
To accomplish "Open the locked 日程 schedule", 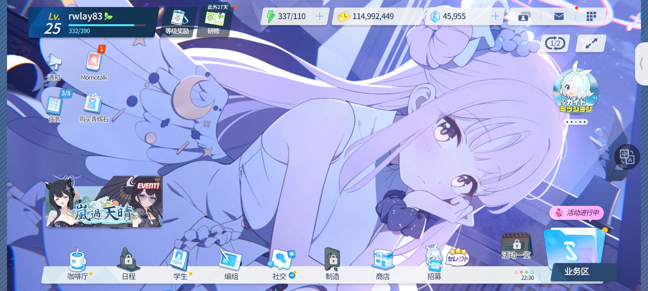I will [x=129, y=265].
